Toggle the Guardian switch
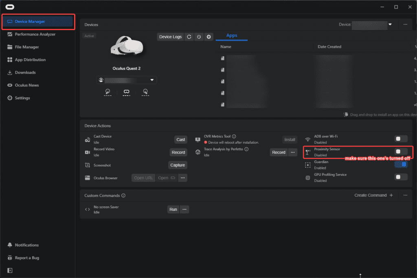 coord(401,164)
